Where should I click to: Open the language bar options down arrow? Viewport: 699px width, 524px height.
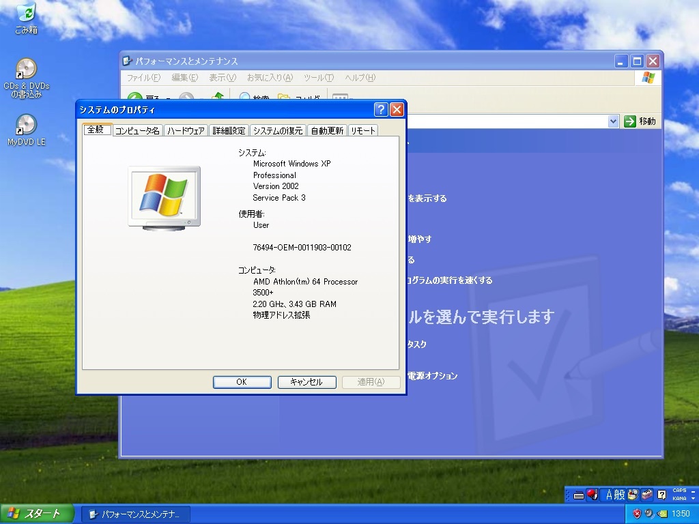click(x=694, y=498)
